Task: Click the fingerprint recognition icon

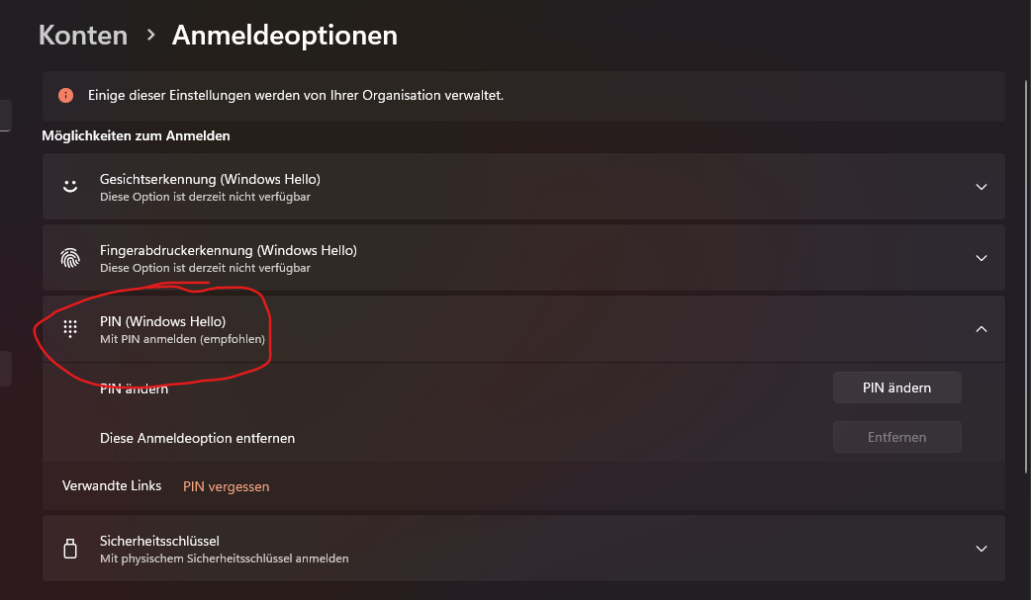Action: point(69,258)
